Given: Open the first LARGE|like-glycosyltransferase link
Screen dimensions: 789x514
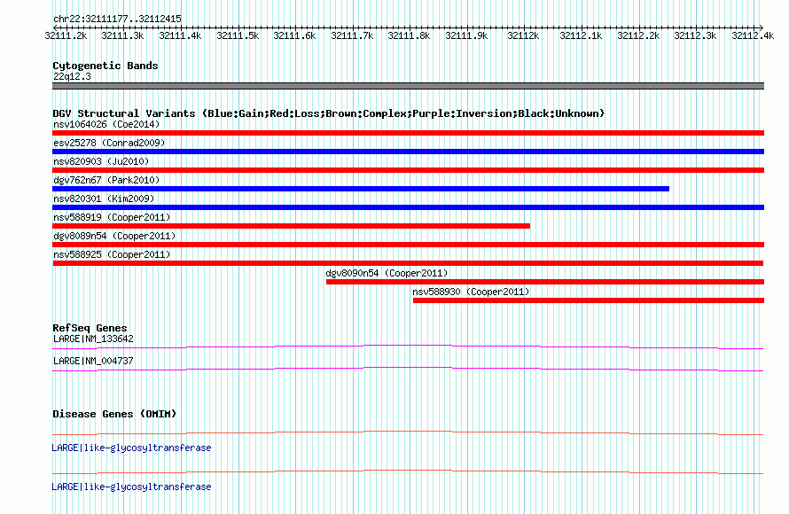Looking at the screenshot, I should click(131, 448).
